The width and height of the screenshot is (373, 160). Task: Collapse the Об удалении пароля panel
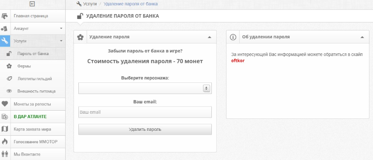click(362, 37)
